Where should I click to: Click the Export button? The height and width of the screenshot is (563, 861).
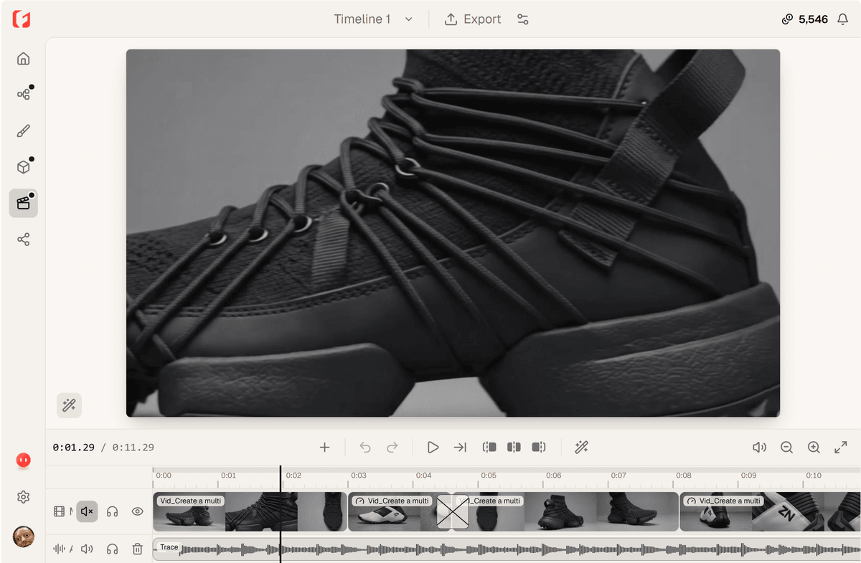[x=472, y=19]
